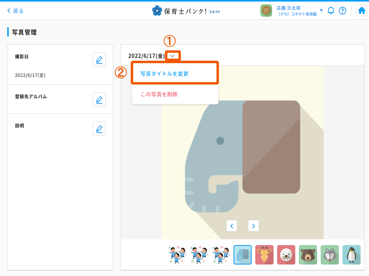The width and height of the screenshot is (369, 276).
Task: Click the edit icon for 登録先アルバム
Action: click(99, 99)
